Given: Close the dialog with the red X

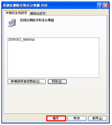Looking at the screenshot, I should [106, 5].
